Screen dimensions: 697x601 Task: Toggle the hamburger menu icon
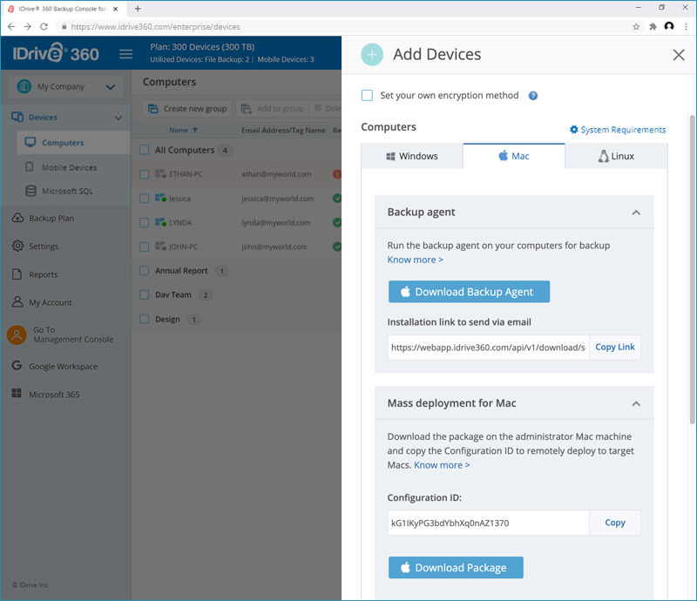coord(125,54)
